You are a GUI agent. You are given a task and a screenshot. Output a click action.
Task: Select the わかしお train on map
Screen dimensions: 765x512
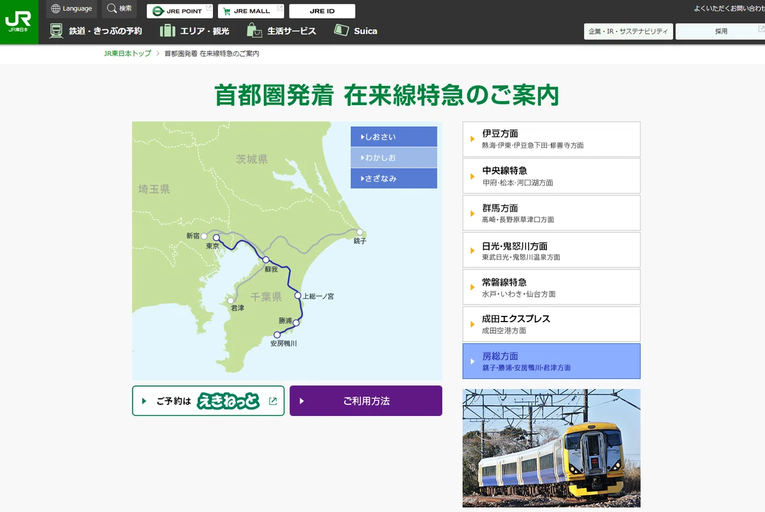click(394, 157)
